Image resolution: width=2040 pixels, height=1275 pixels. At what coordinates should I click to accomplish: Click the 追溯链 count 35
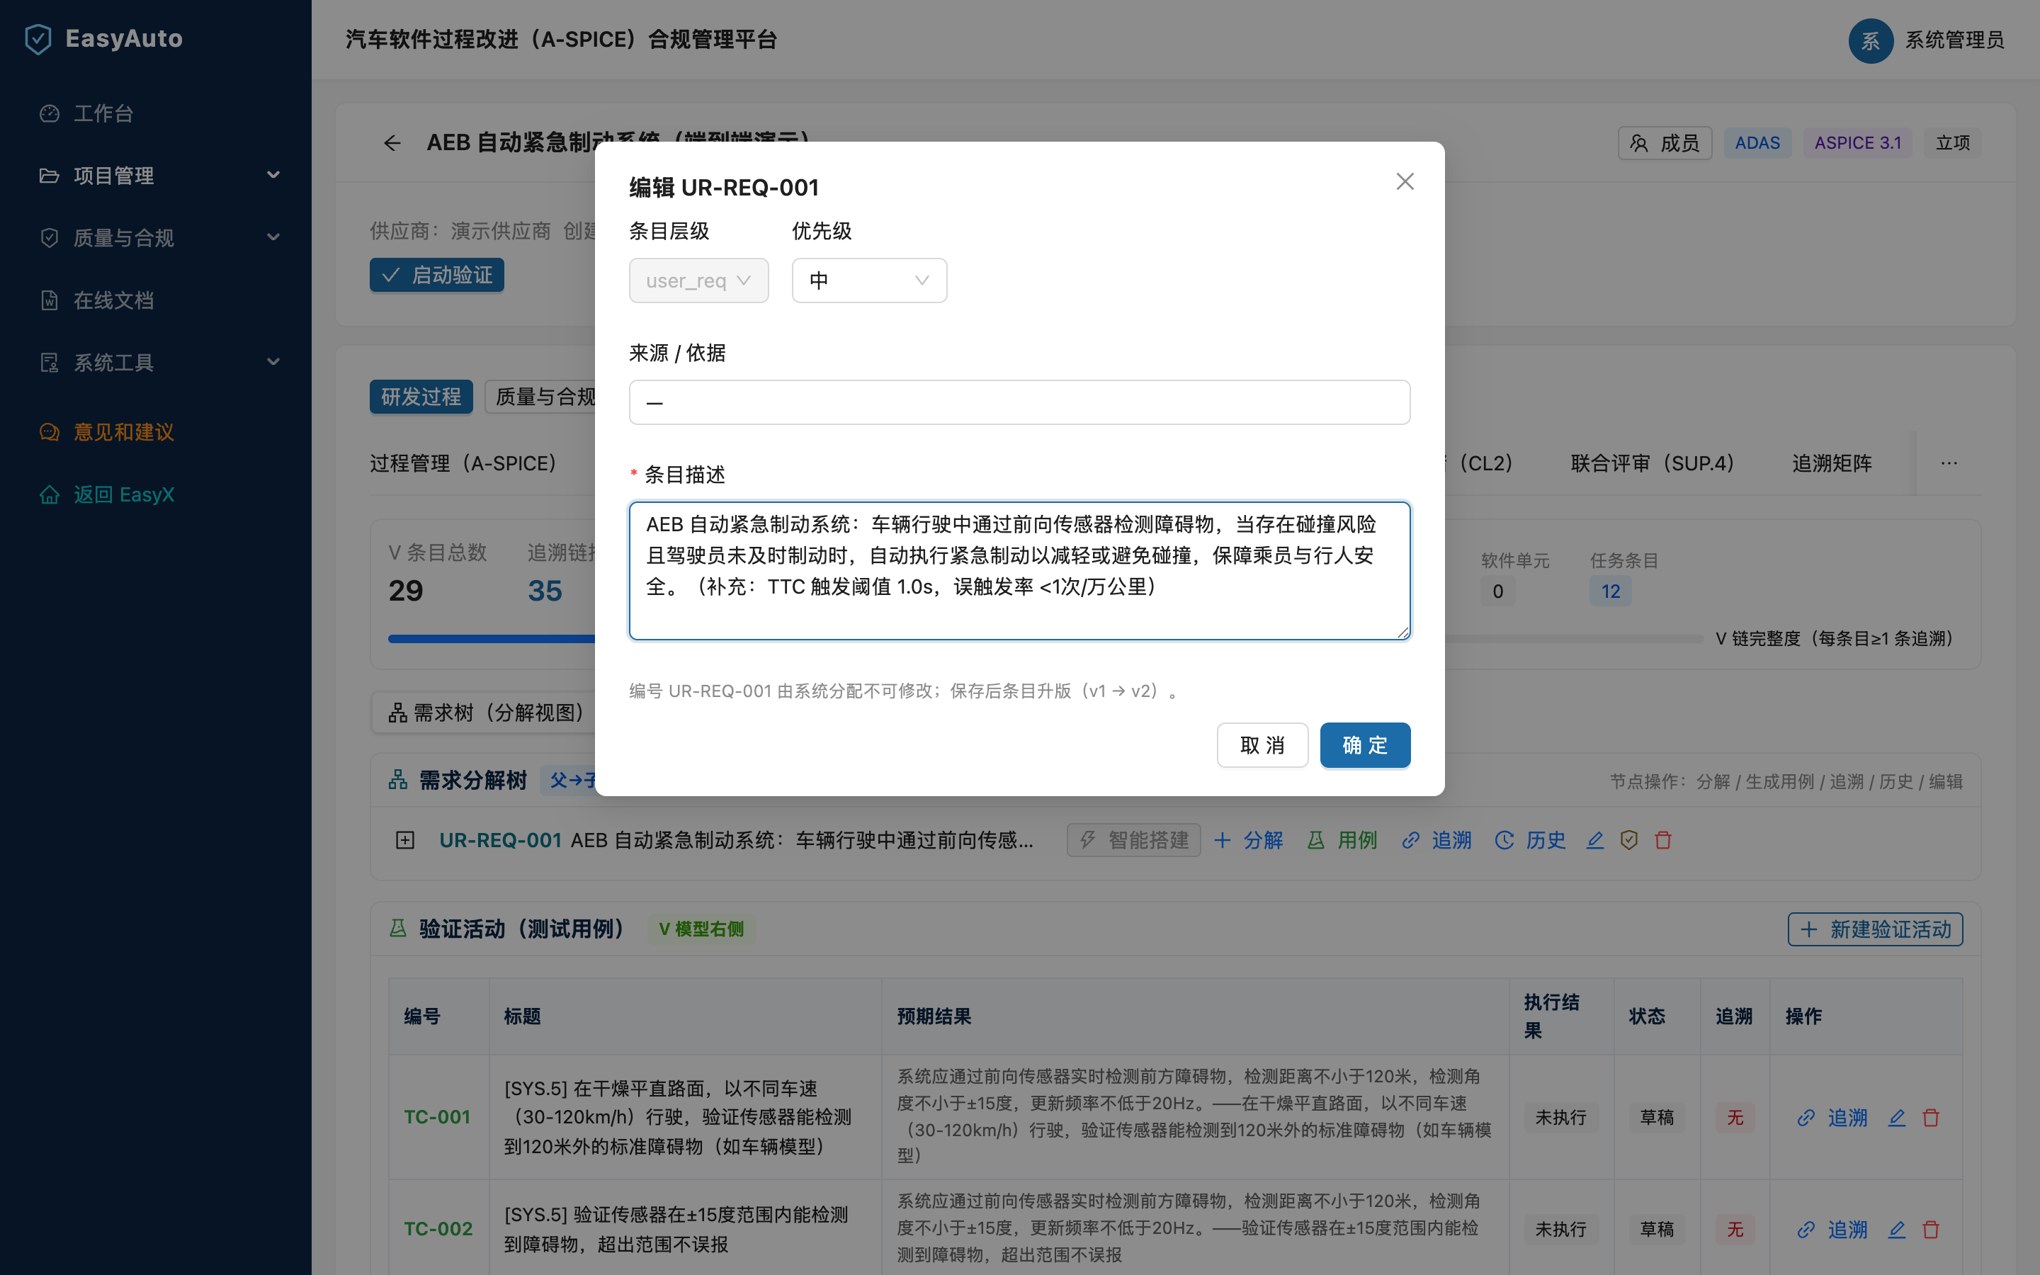545,590
